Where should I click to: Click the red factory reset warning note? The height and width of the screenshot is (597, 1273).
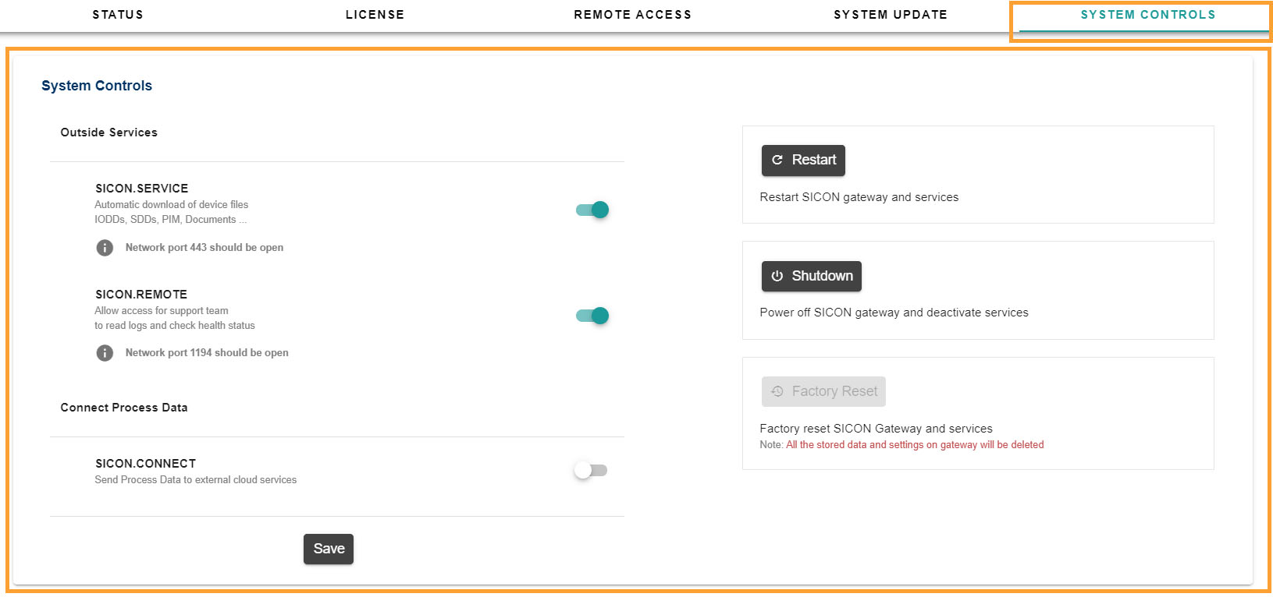pyautogui.click(x=914, y=445)
